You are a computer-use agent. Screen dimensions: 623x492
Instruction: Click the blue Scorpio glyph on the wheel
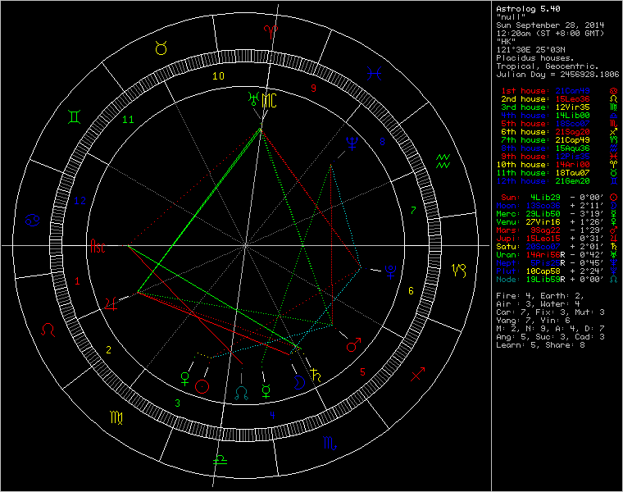tap(330, 443)
